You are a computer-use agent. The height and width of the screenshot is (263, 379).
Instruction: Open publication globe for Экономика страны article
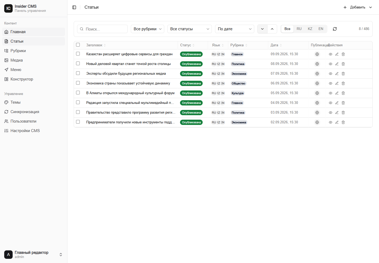coord(317,83)
